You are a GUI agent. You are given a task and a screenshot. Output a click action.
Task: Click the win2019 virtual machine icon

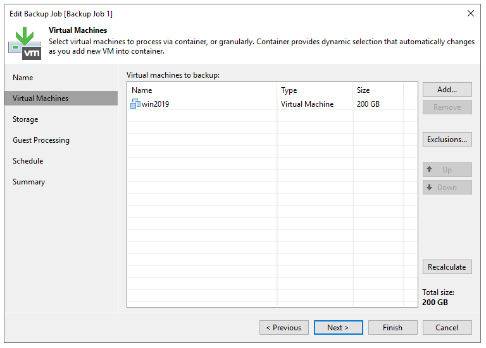[135, 104]
